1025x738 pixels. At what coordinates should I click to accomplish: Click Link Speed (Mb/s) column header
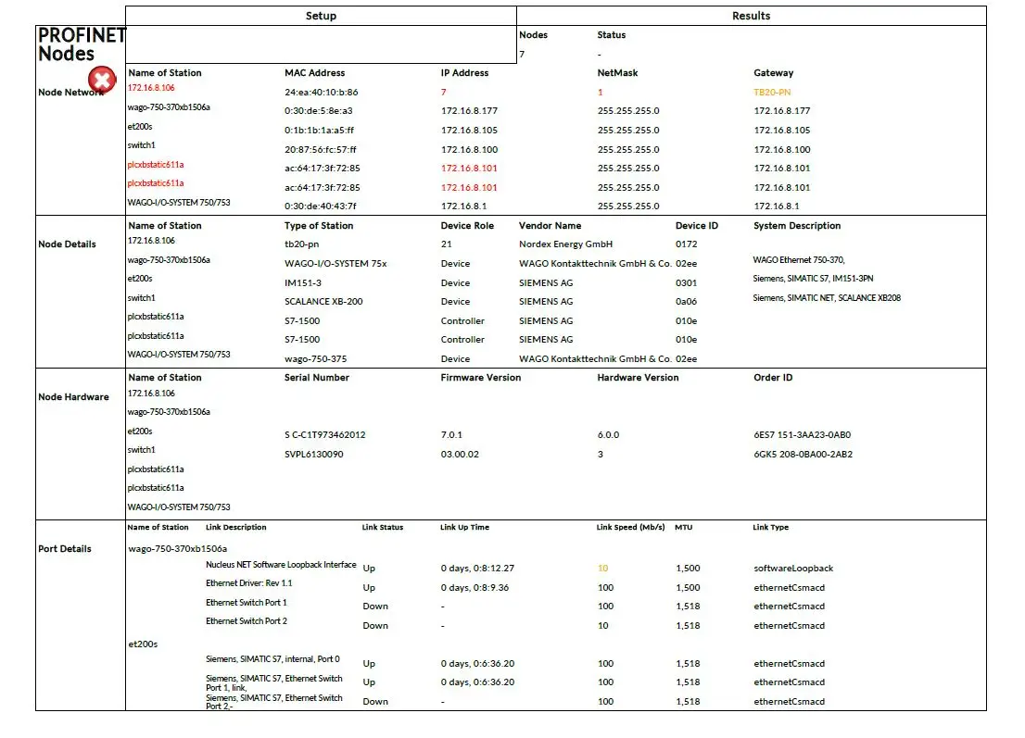point(631,528)
